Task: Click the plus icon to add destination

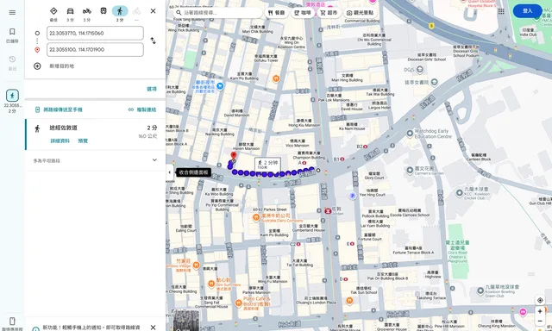Action: tap(37, 66)
